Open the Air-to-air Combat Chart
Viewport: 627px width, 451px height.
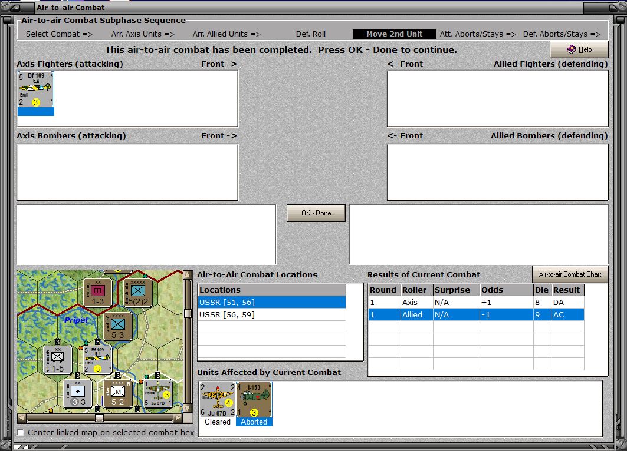point(570,274)
